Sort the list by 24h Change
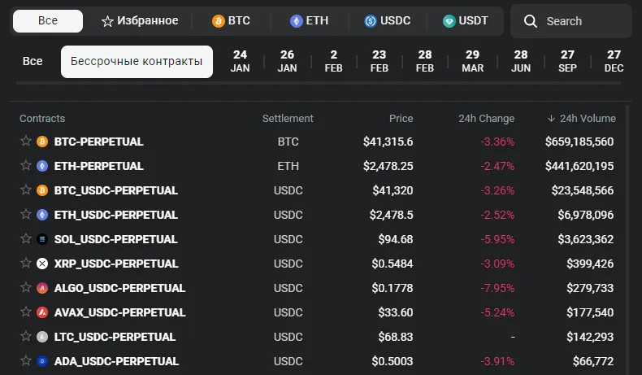This screenshot has width=642, height=375. [486, 119]
